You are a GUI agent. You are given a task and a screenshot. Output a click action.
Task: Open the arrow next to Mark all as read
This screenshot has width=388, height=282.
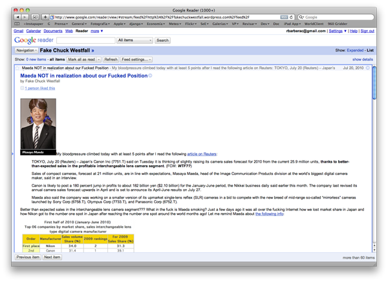[x=99, y=59]
